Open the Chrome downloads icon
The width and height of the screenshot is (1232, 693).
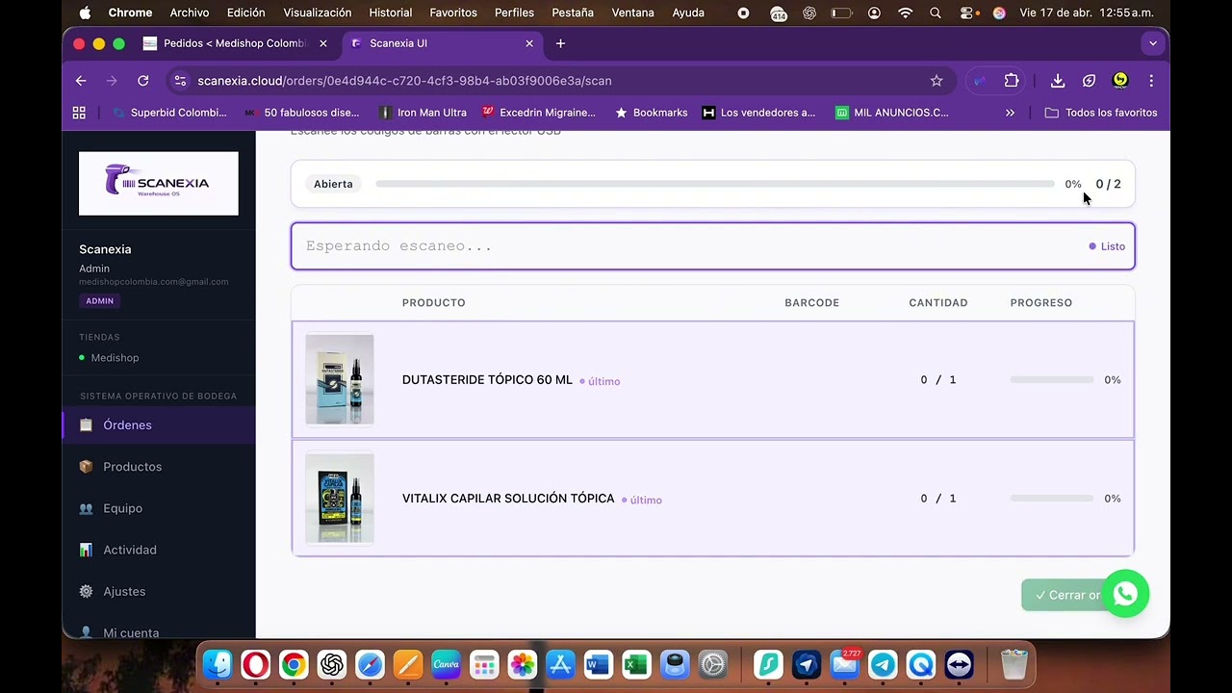[x=1057, y=81]
